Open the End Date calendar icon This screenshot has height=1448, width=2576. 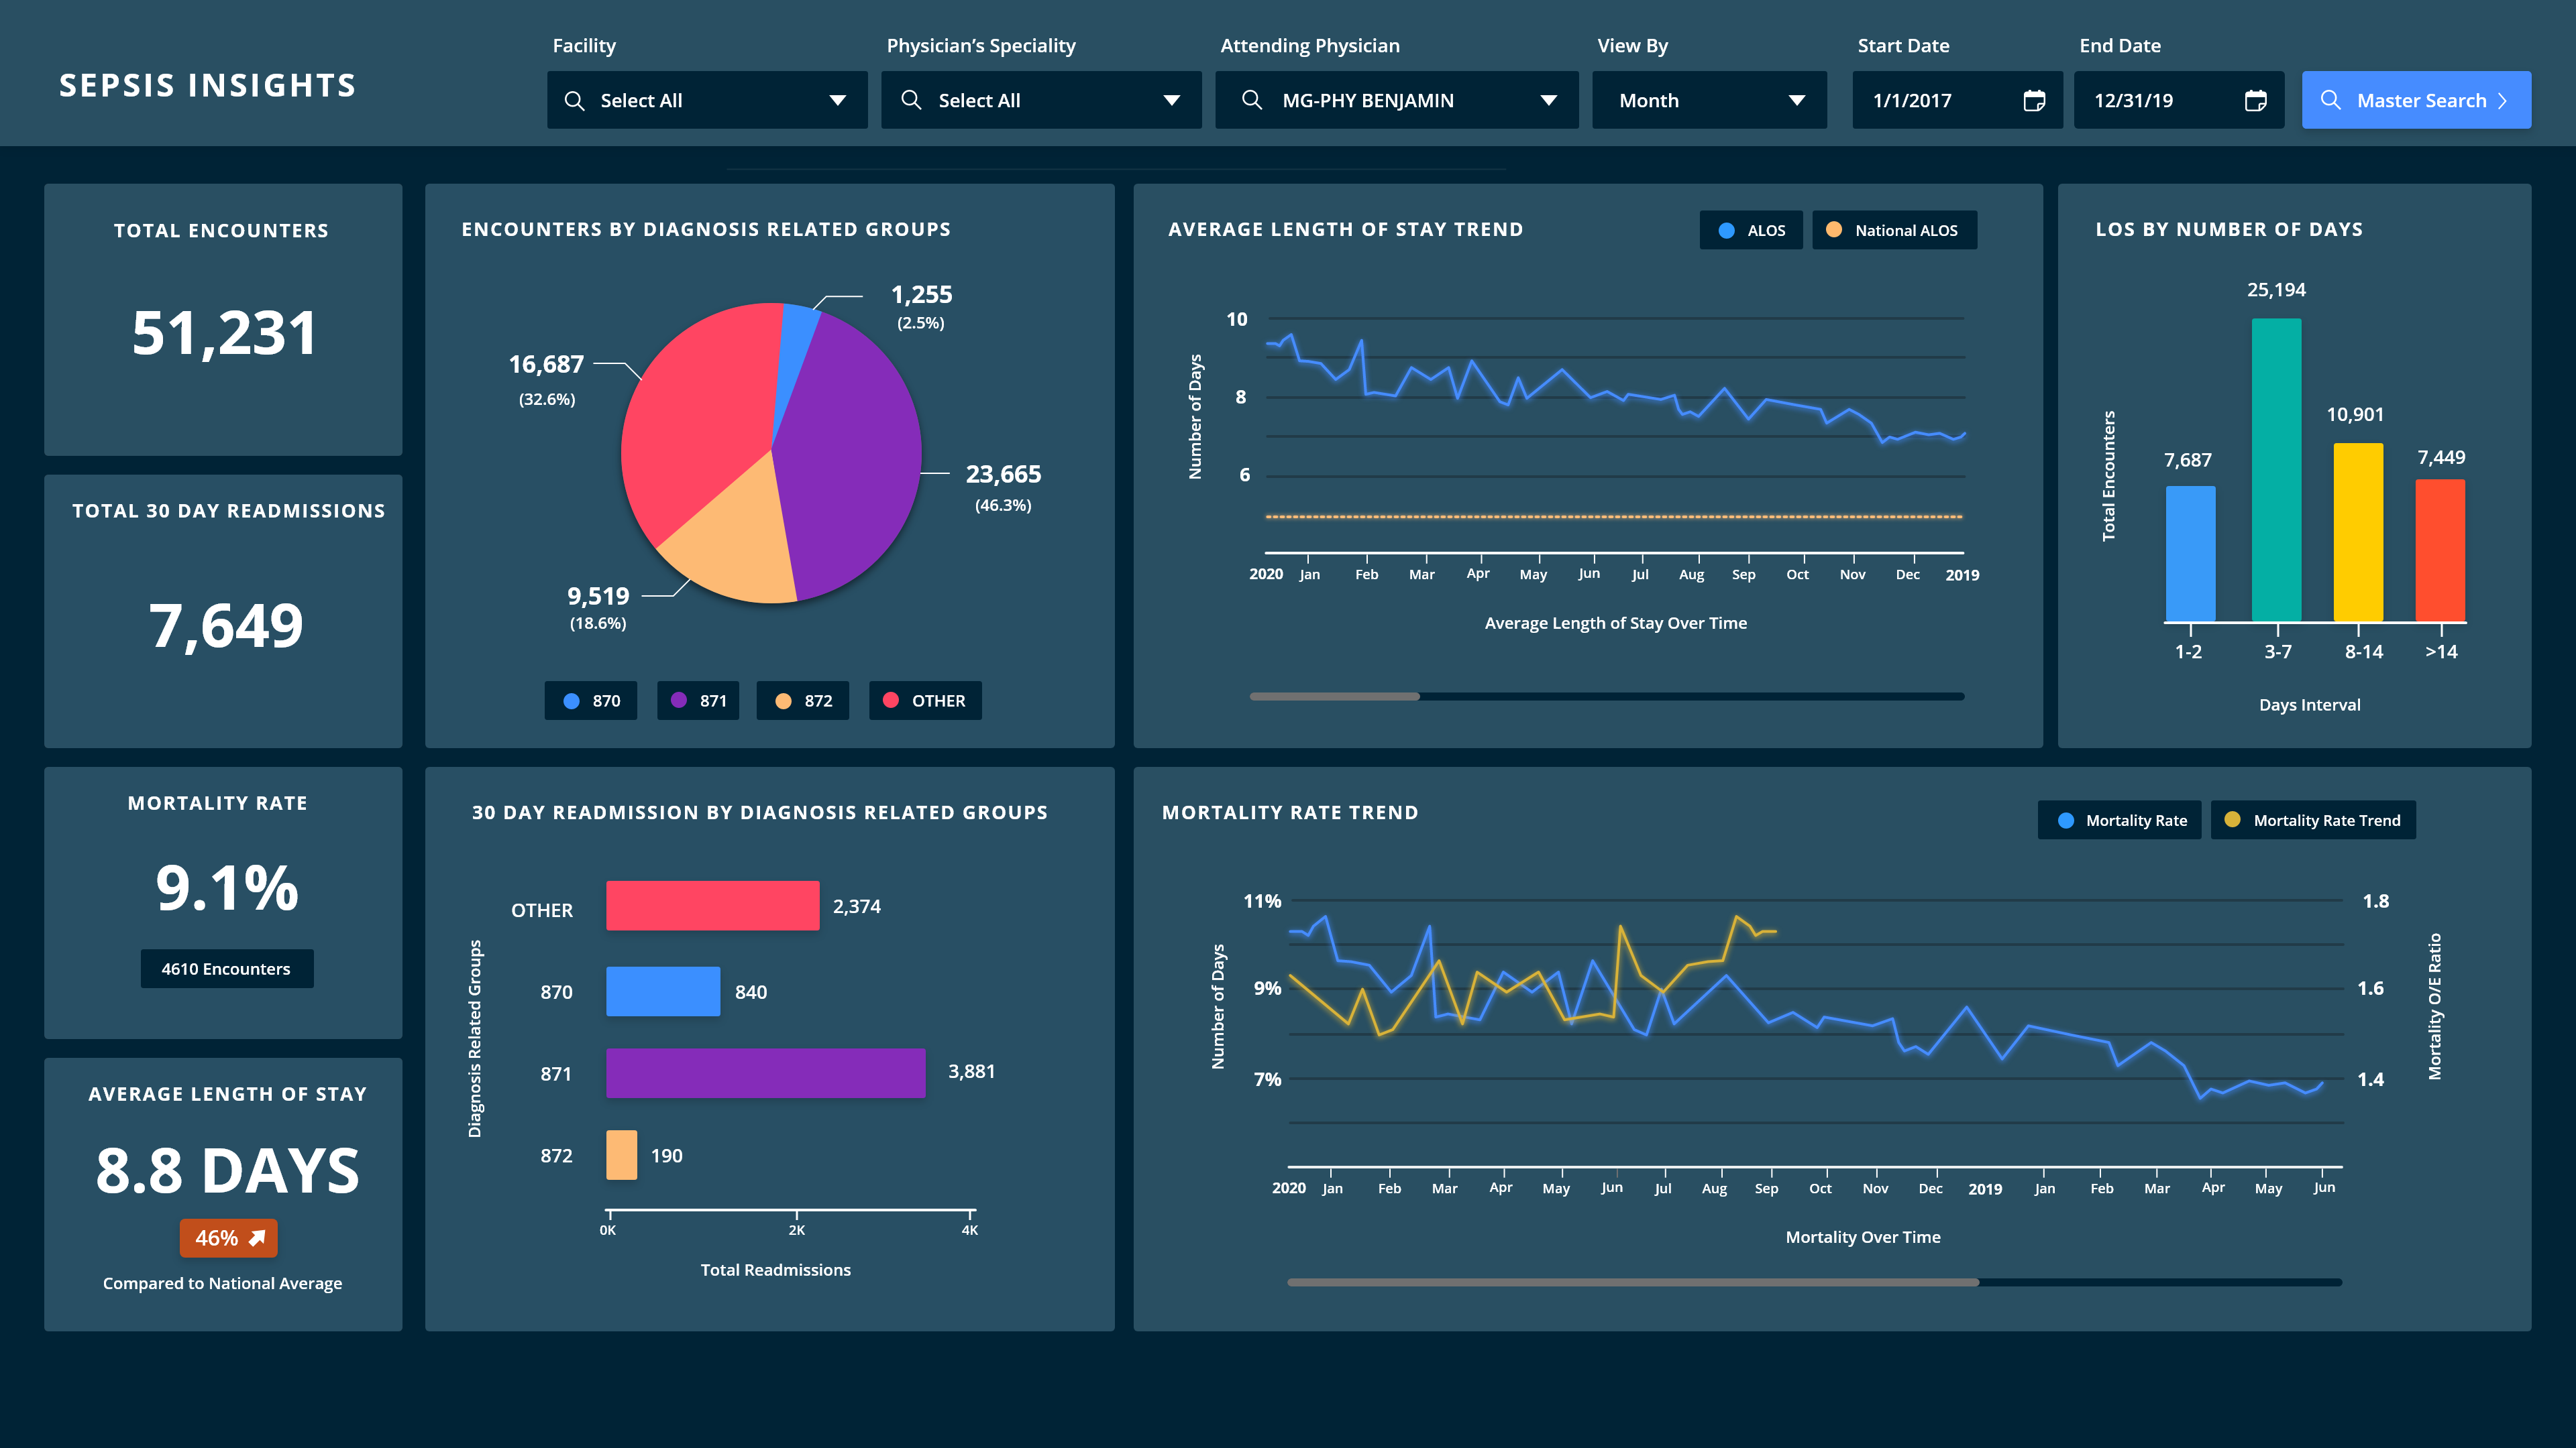[x=2255, y=101]
